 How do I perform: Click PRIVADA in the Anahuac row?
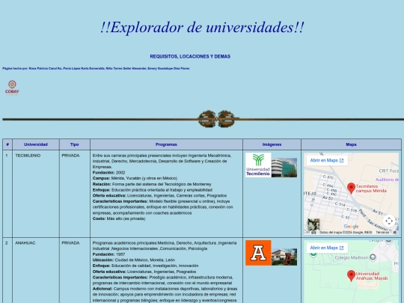point(70,243)
